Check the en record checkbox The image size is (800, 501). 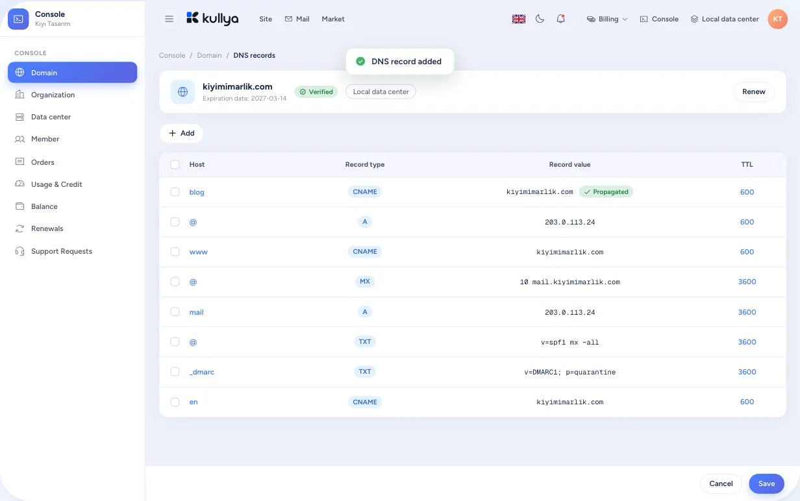click(x=175, y=402)
